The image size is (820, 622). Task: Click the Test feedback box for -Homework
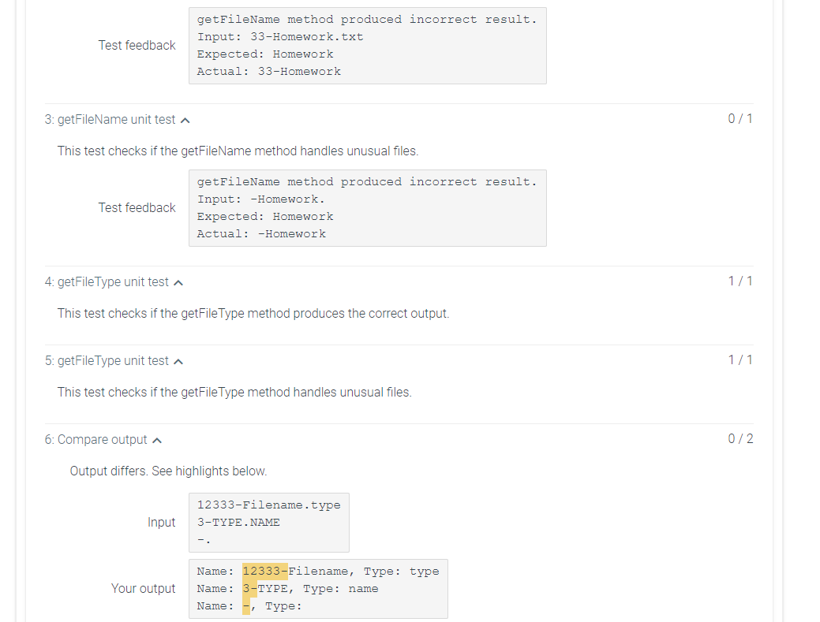[x=367, y=207]
